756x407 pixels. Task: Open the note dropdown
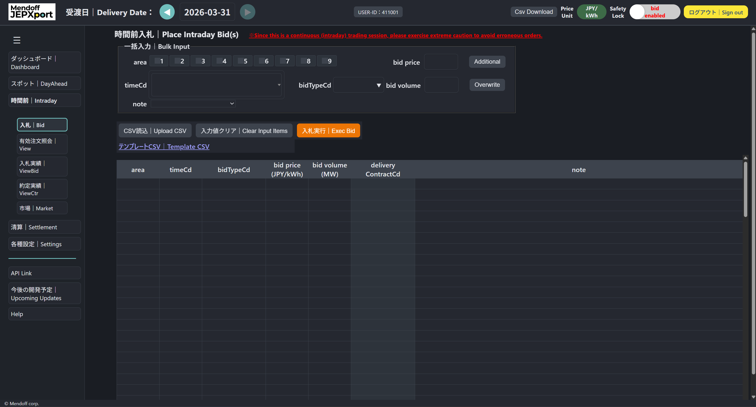[x=192, y=103]
